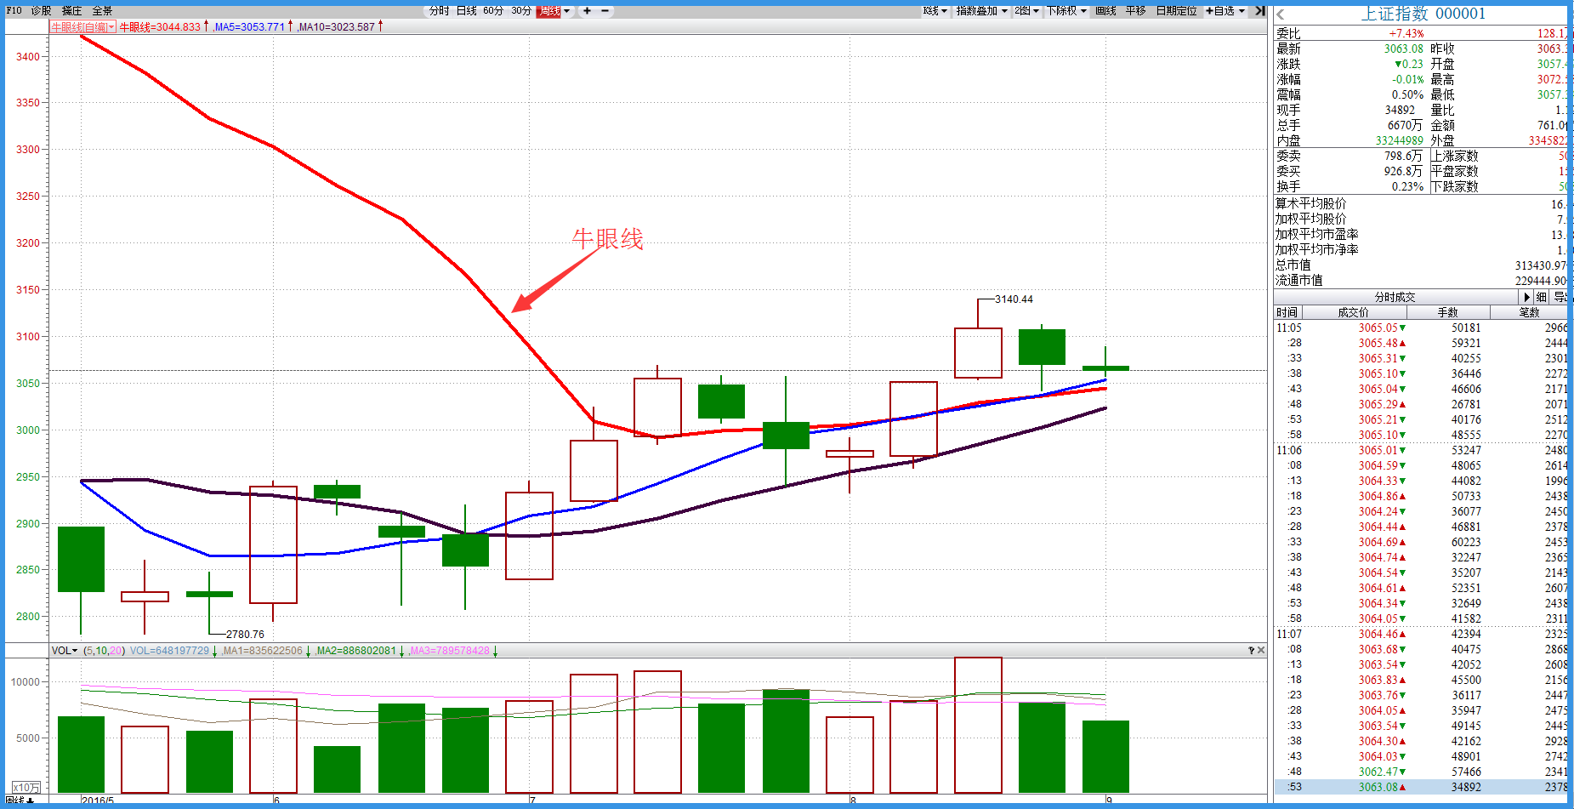The height and width of the screenshot is (809, 1574).
Task: Select the 11:07:53 trade row
Action: click(x=1420, y=787)
